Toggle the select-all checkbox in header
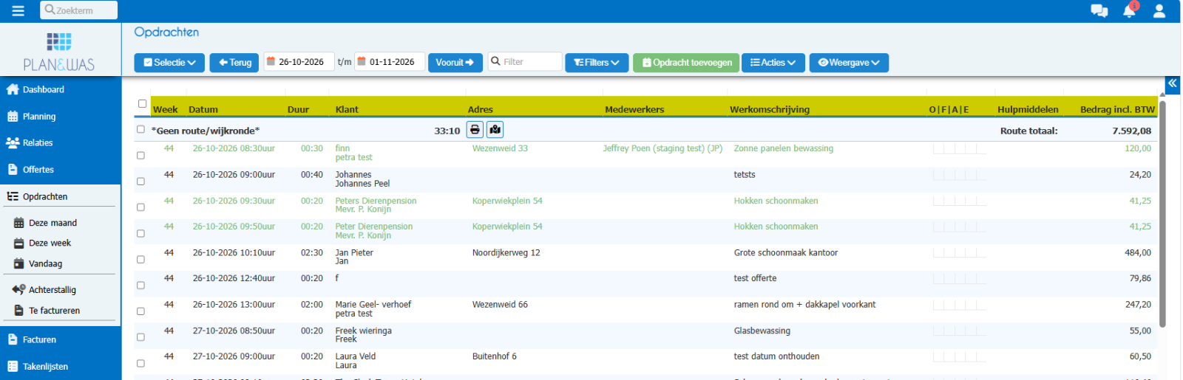Viewport: 1183px width, 380px height. 142,104
